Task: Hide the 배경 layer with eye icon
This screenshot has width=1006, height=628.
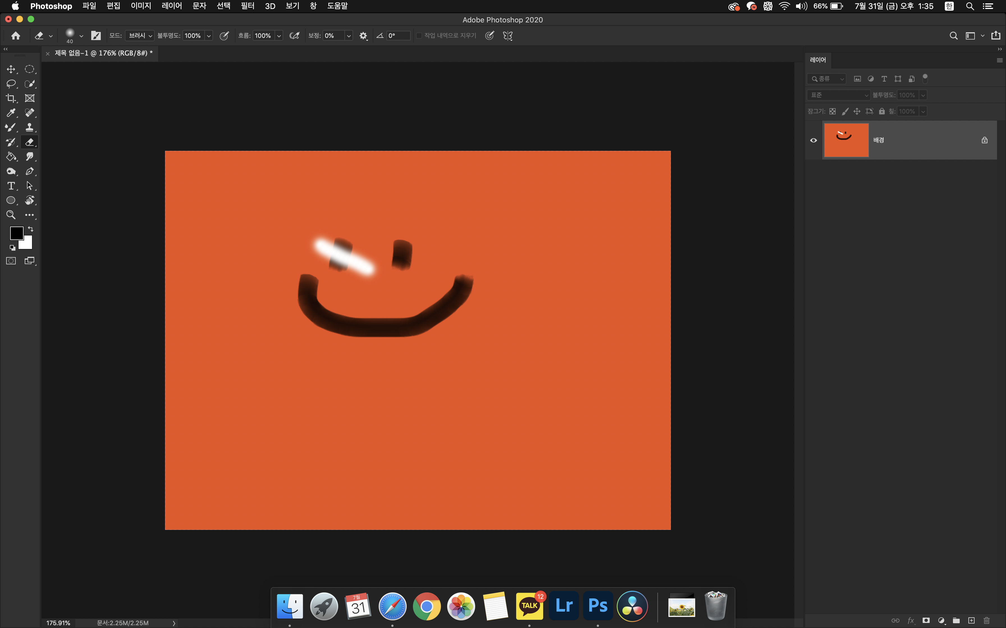Action: click(x=813, y=140)
